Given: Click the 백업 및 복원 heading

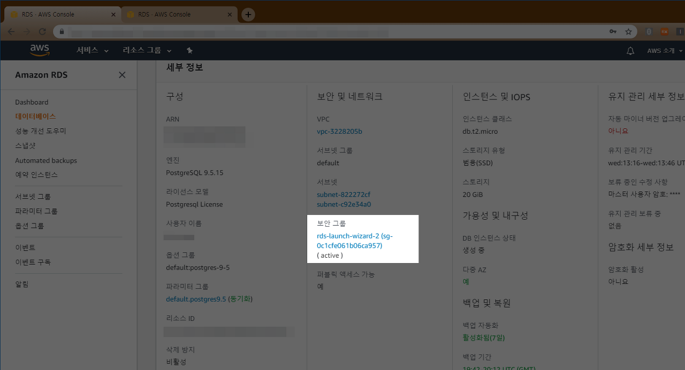Looking at the screenshot, I should pyautogui.click(x=487, y=303).
